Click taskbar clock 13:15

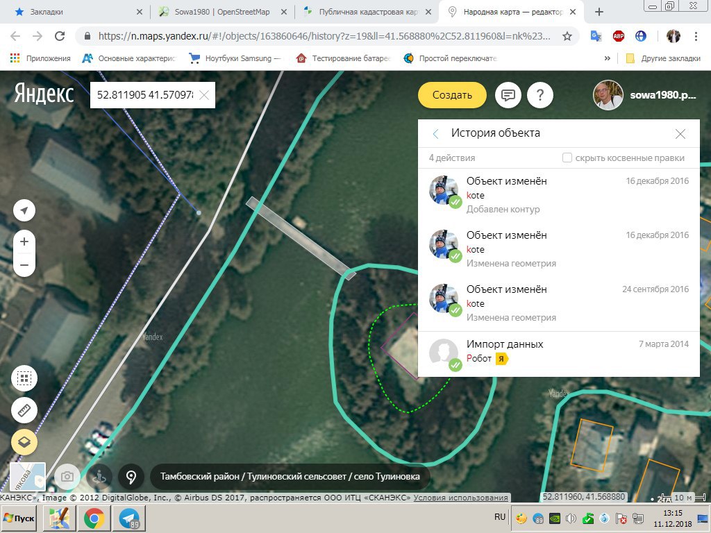(x=673, y=513)
